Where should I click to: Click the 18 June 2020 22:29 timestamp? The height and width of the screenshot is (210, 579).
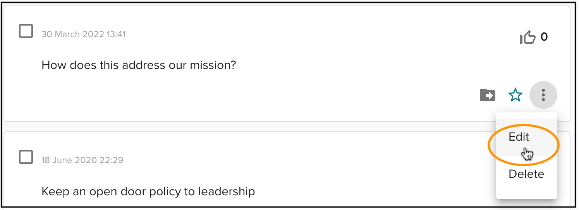[x=82, y=160]
